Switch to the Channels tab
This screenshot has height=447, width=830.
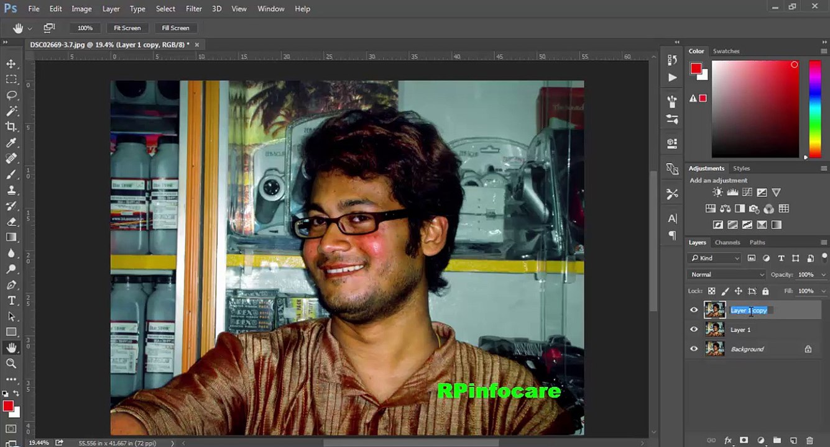point(727,242)
